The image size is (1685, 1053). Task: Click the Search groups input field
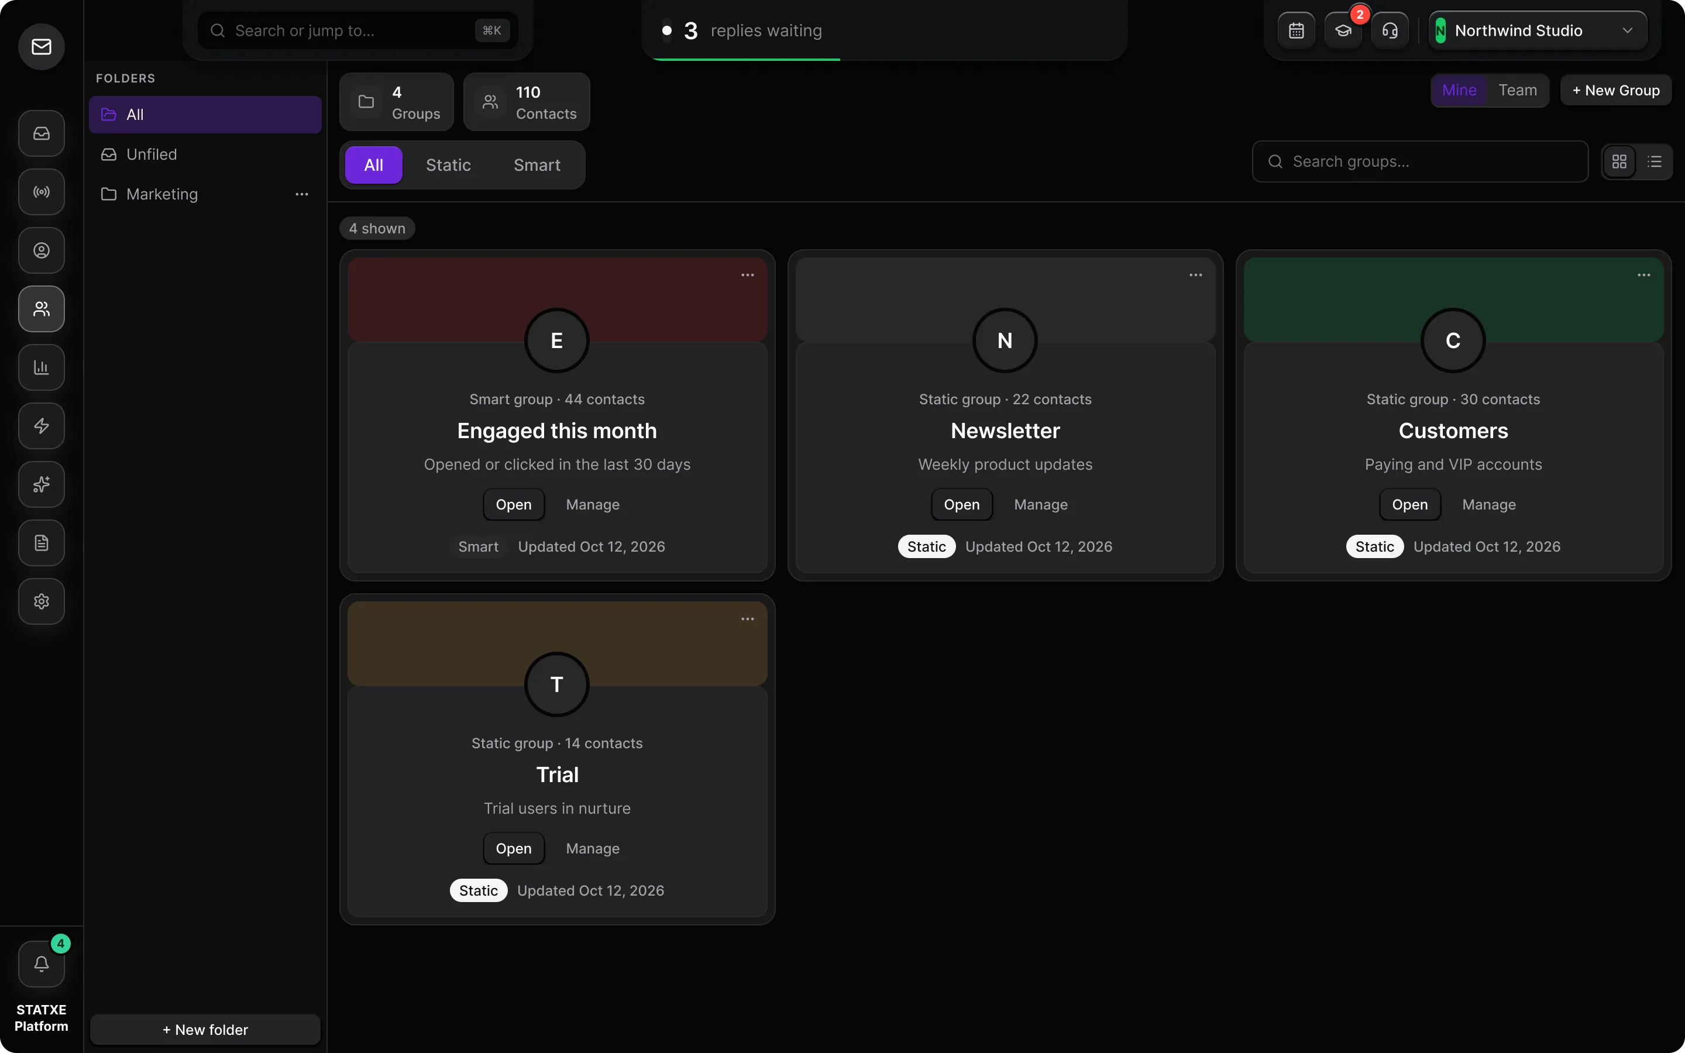click(x=1421, y=161)
